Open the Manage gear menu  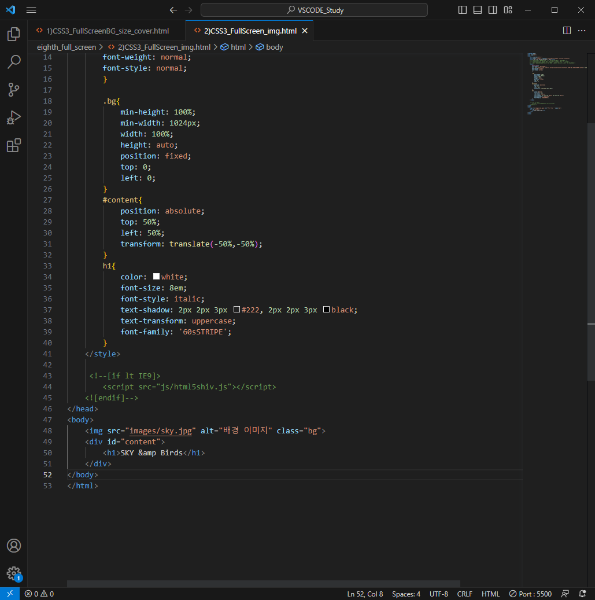pyautogui.click(x=14, y=573)
